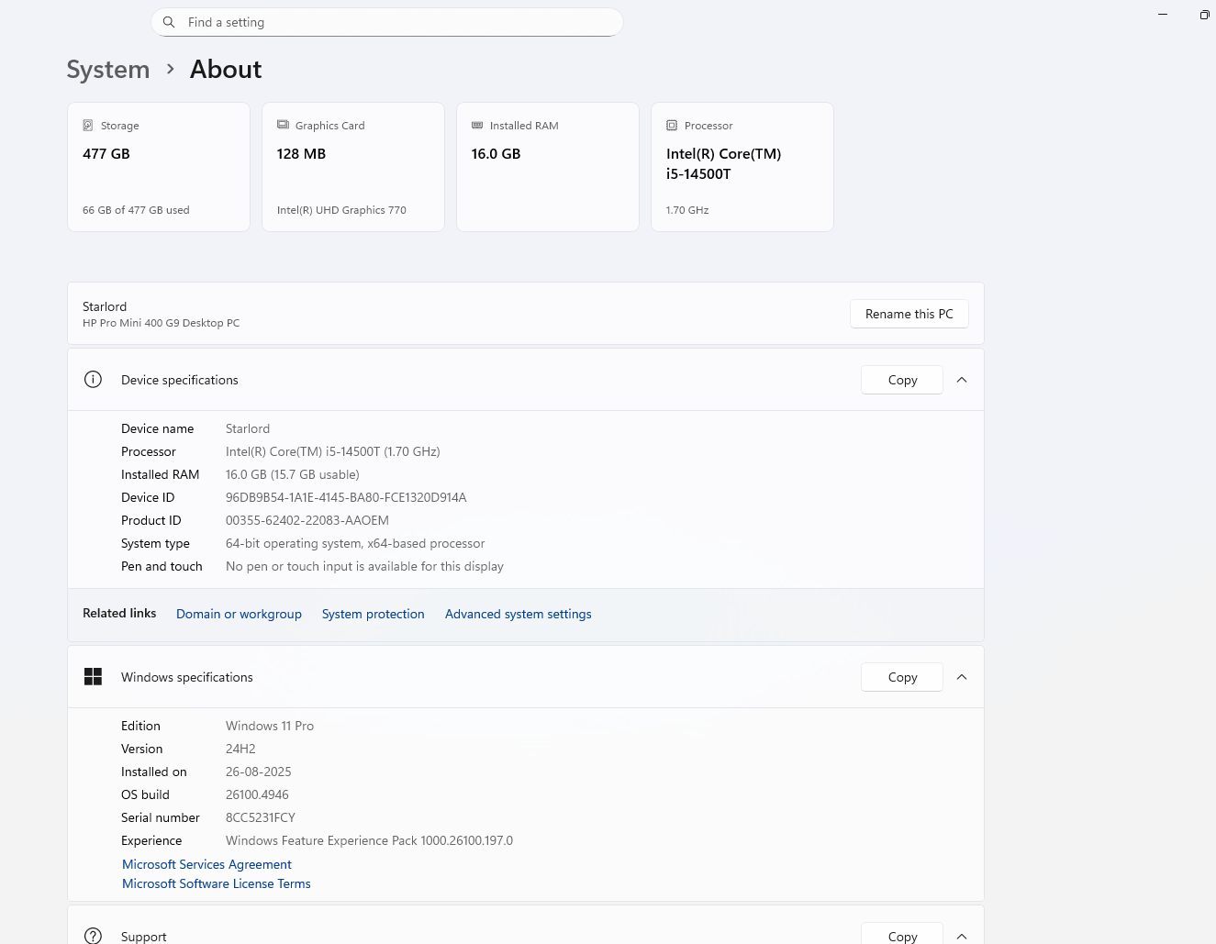
Task: Click the Device specifications info icon
Action: (93, 380)
